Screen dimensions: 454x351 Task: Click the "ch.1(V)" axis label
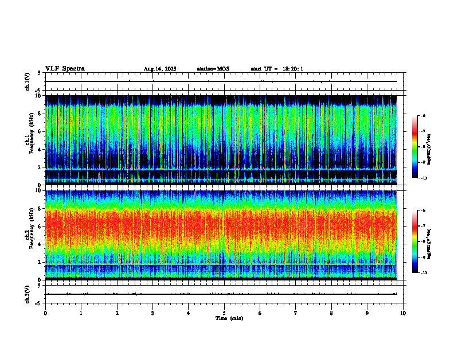27,81
